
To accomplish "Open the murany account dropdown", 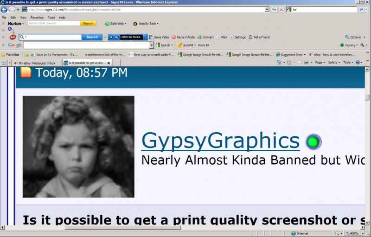I will 349,45.
